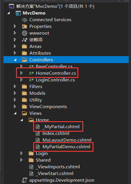The height and width of the screenshot is (184, 131).
Task: Click the MvcDemo web project icon
Action: 18,13
